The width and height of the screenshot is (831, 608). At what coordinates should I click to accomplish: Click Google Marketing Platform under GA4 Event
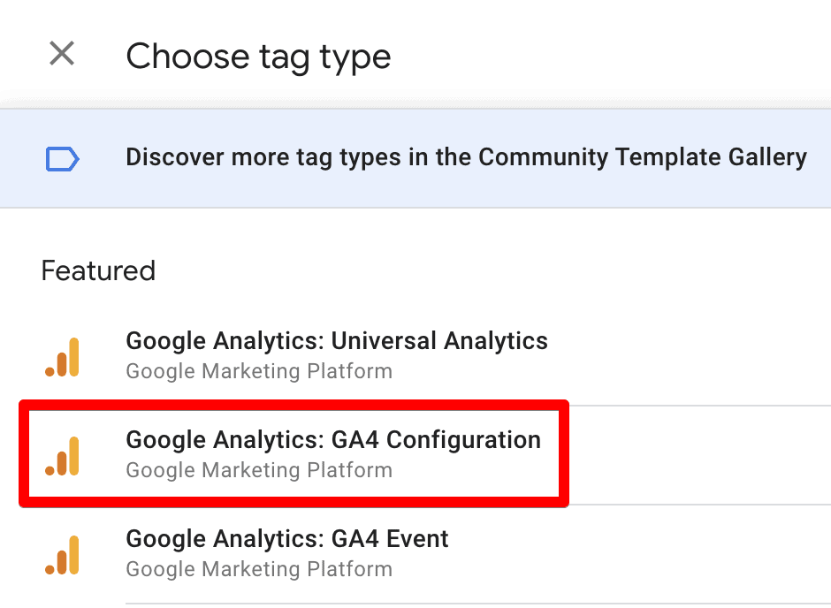tap(259, 569)
